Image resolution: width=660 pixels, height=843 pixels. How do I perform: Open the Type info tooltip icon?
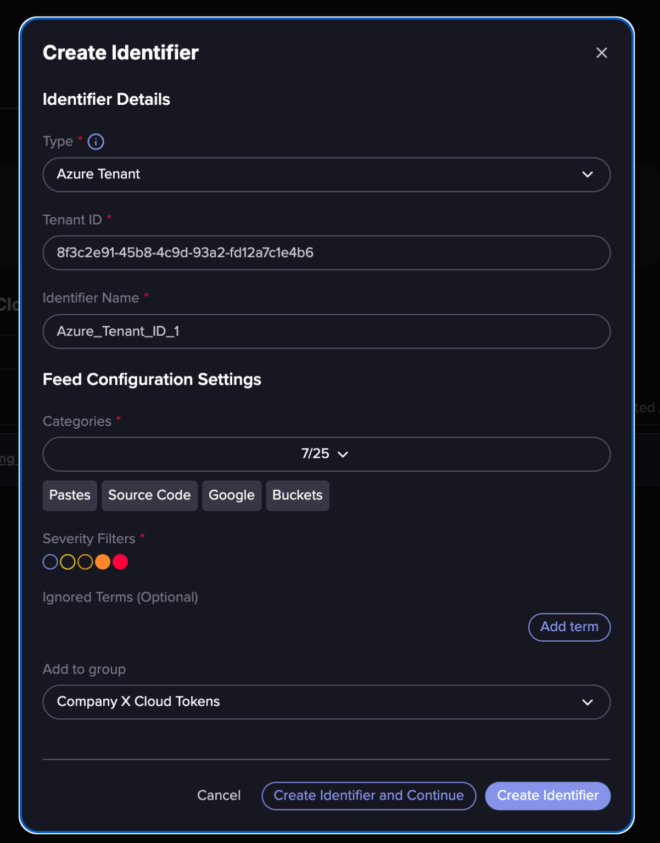(96, 142)
